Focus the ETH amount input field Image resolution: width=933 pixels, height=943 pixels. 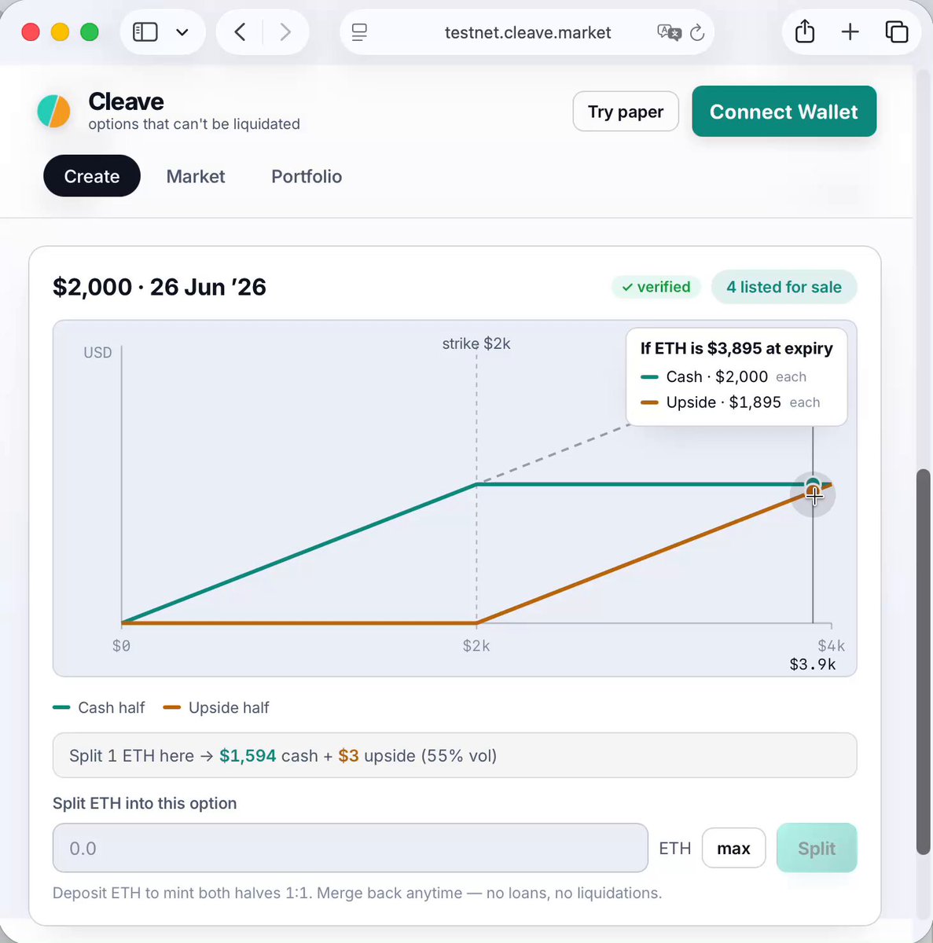[x=350, y=848]
